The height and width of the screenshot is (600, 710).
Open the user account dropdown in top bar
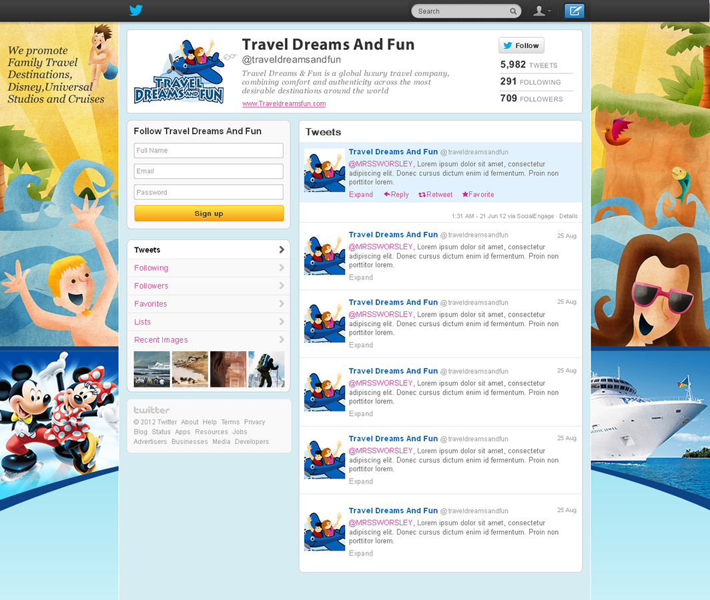542,11
